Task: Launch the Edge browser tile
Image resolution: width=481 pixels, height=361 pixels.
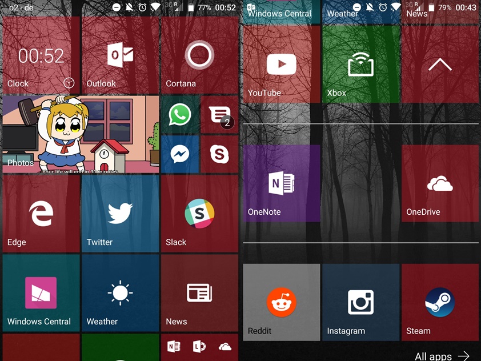Action: pyautogui.click(x=41, y=214)
